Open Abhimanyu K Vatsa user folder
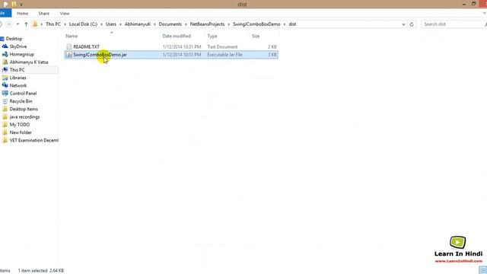Viewport: 487px width, 274px height. tap(29, 62)
